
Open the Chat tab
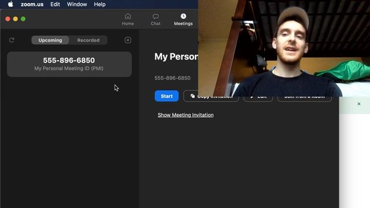pyautogui.click(x=156, y=19)
